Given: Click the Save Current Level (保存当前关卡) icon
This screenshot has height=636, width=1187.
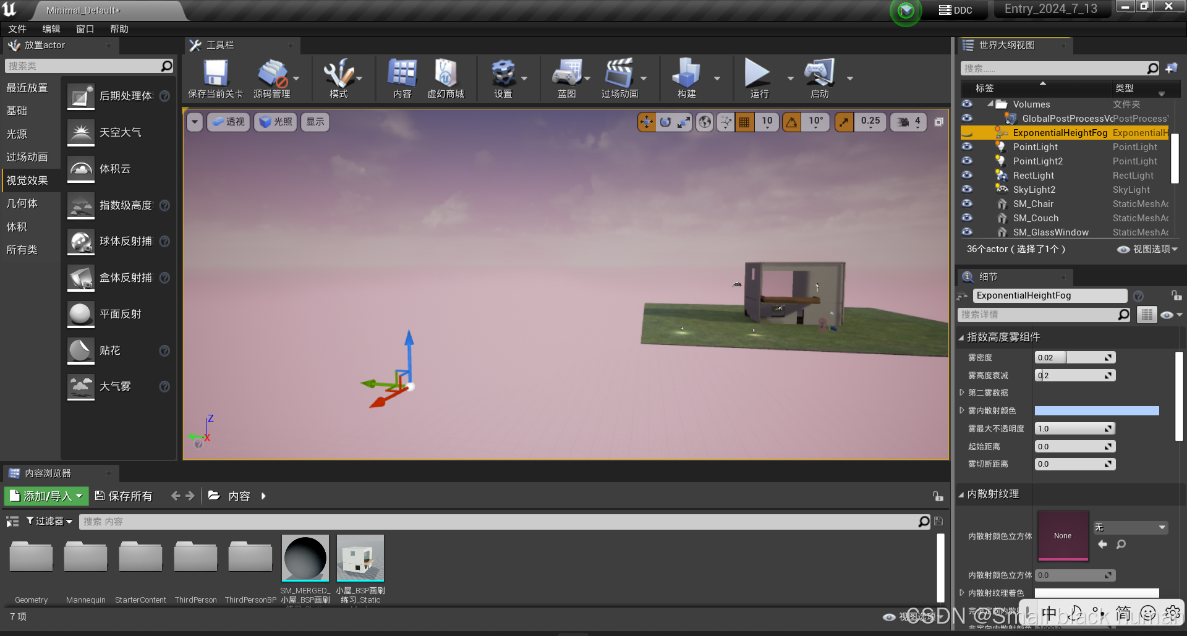Looking at the screenshot, I should click(x=215, y=74).
